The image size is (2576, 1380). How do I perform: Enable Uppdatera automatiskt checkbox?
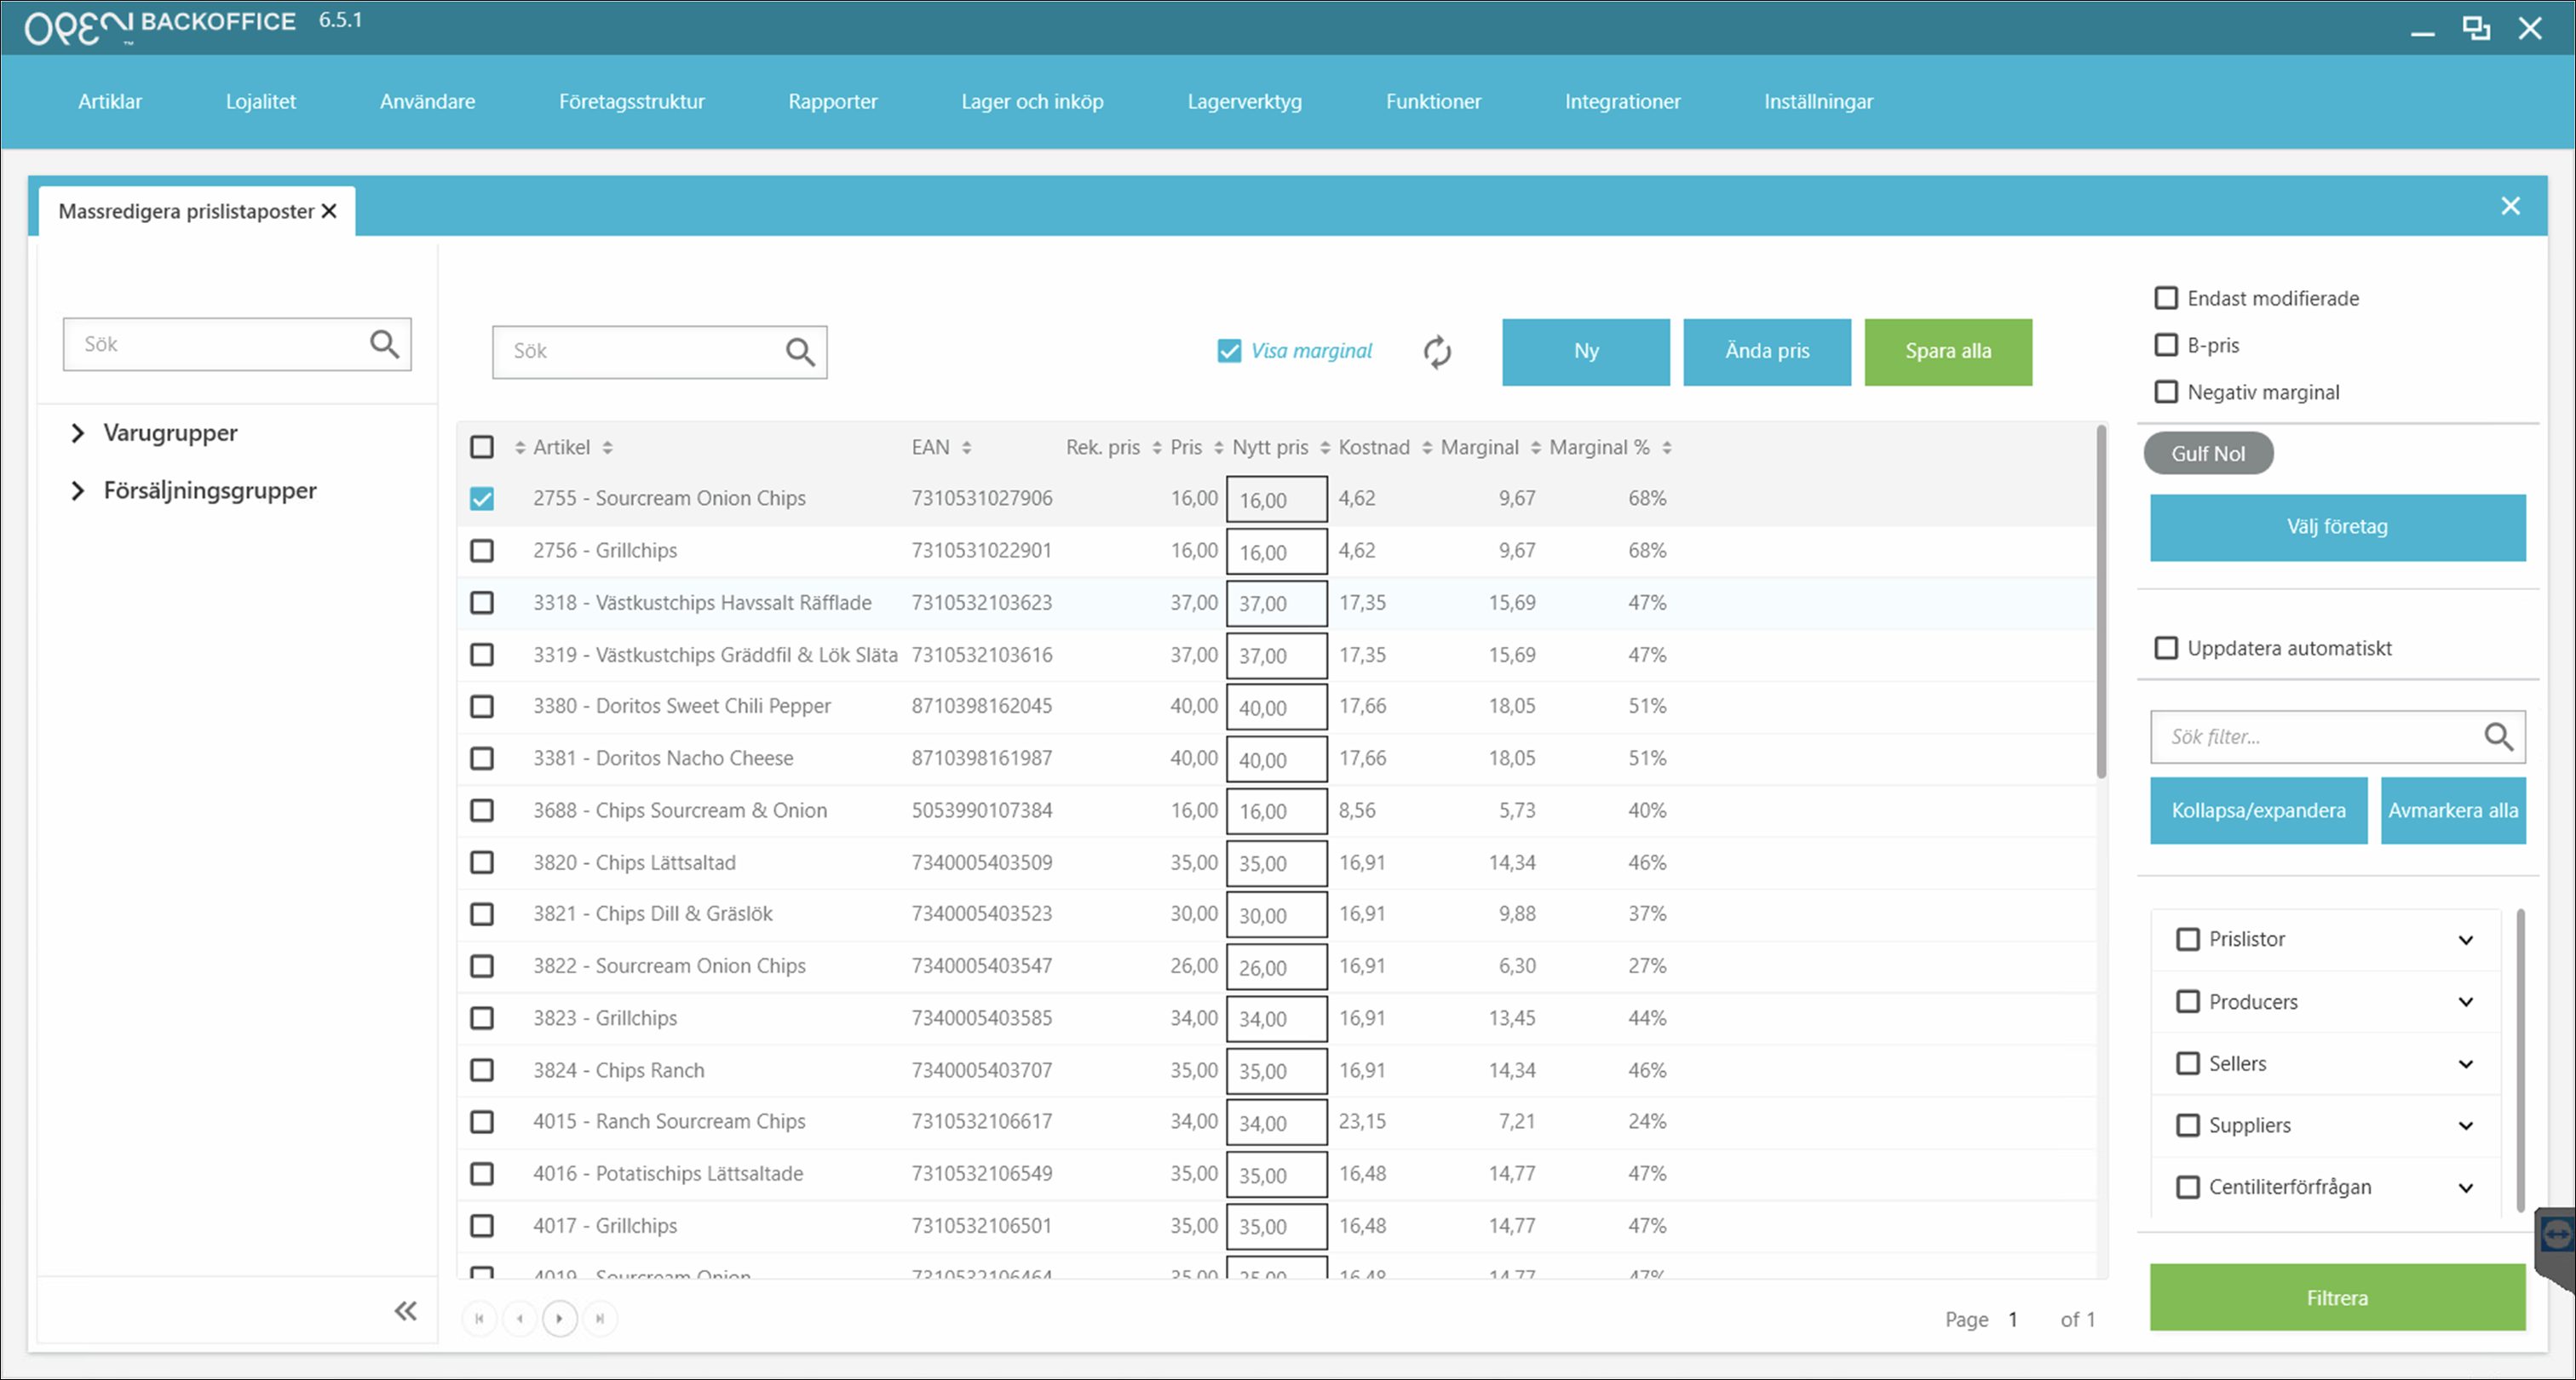tap(2166, 648)
